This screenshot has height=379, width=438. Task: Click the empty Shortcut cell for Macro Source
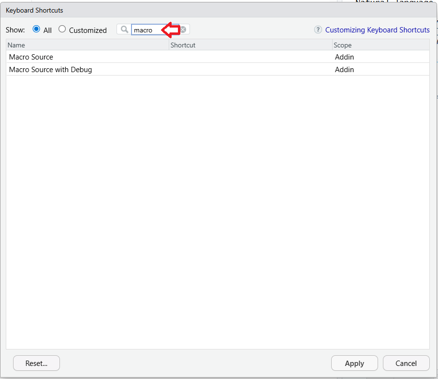250,57
